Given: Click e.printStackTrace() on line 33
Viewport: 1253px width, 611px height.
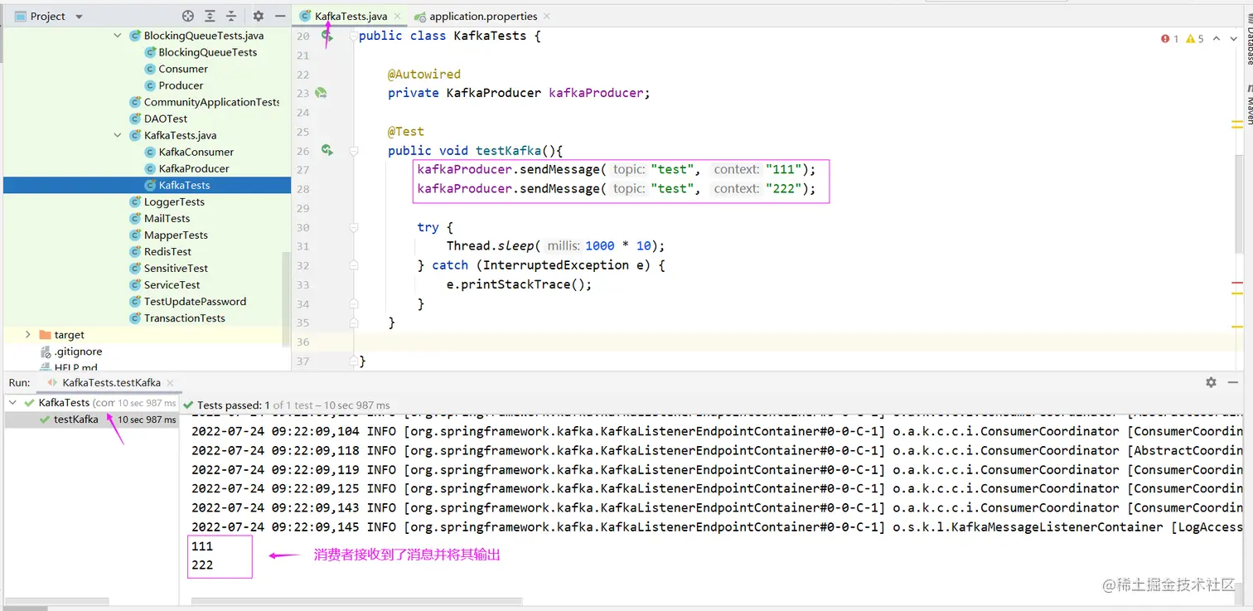Looking at the screenshot, I should click(x=520, y=284).
